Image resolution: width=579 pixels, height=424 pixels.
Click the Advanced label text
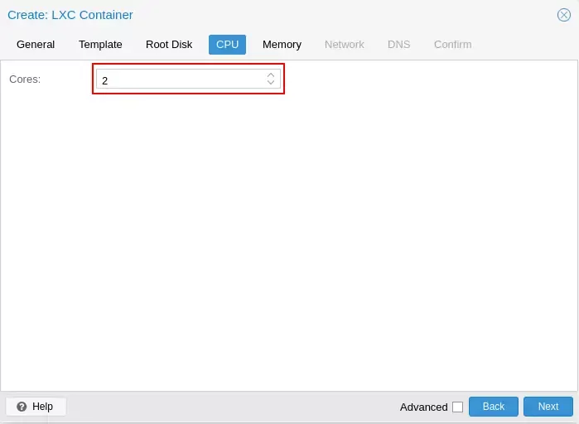pyautogui.click(x=423, y=407)
